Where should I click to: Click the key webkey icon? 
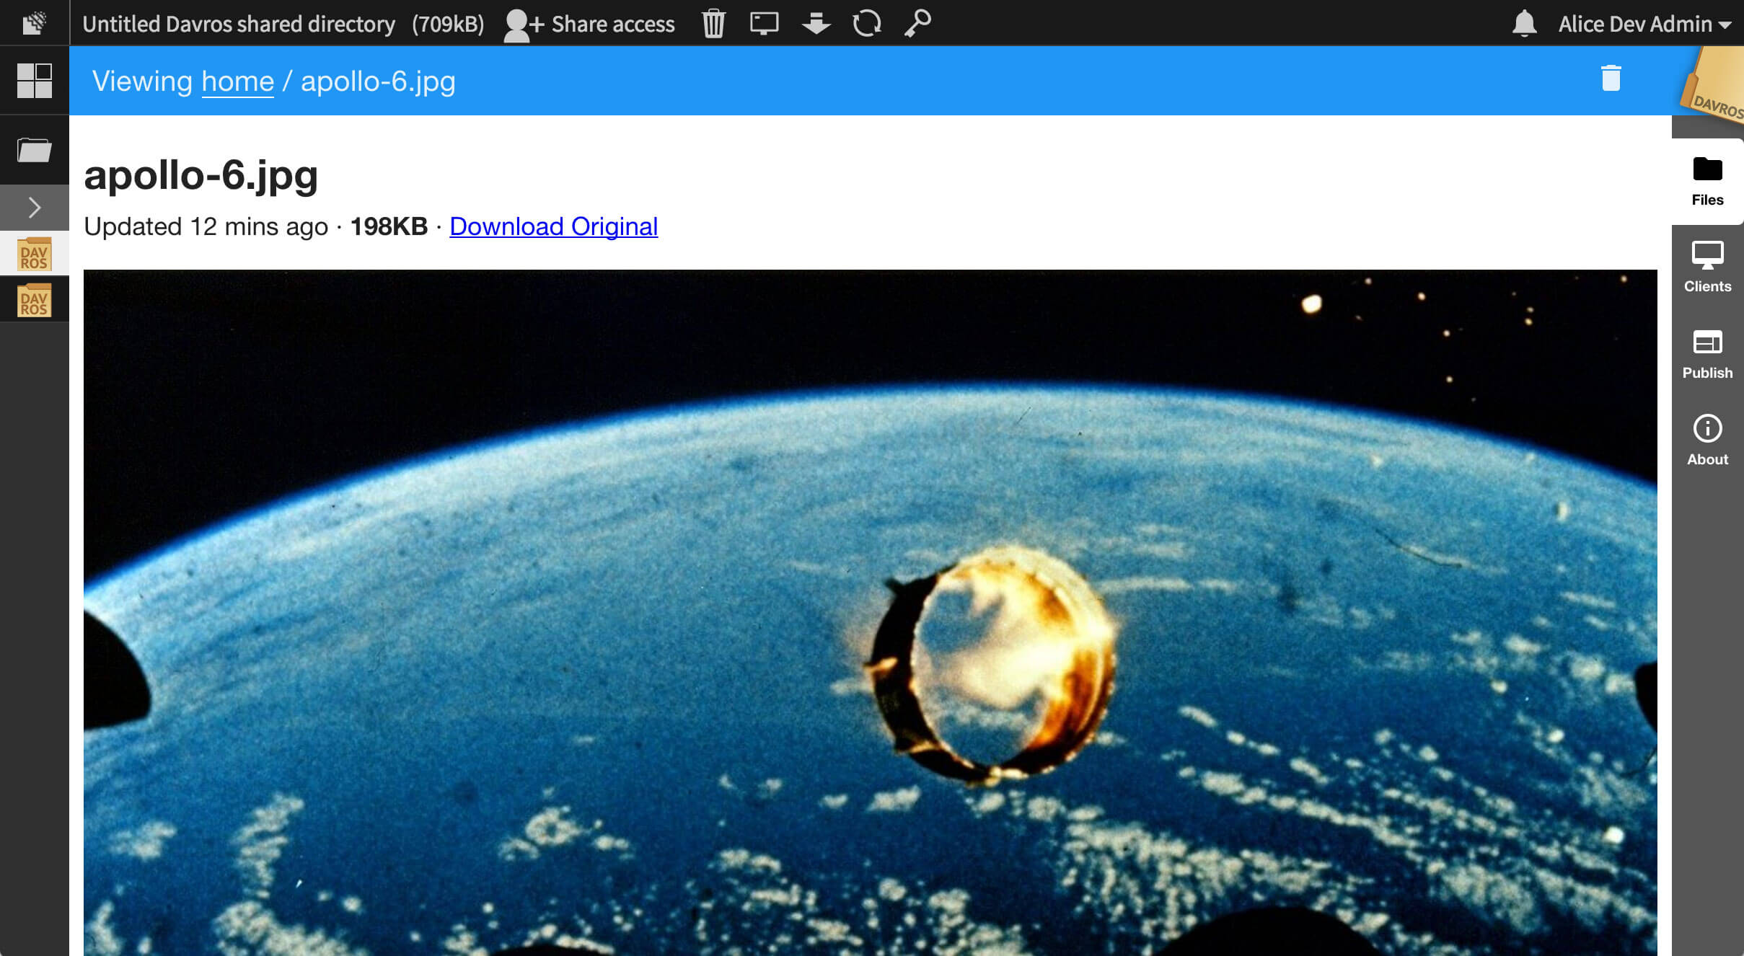(x=917, y=23)
